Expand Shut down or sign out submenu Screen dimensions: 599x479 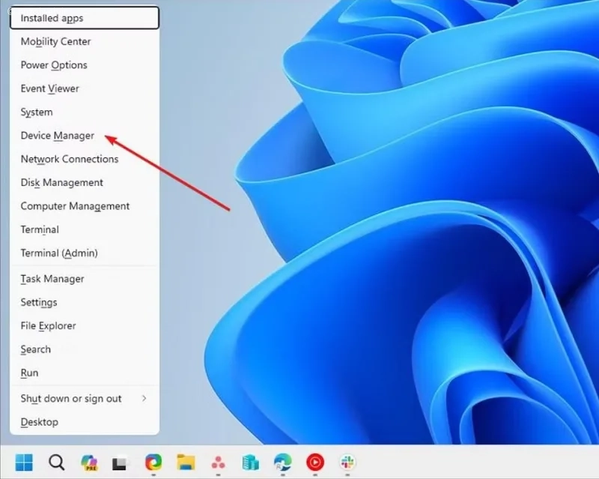click(x=85, y=398)
